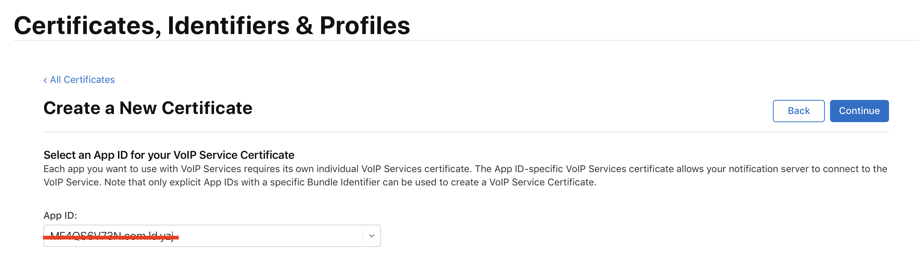Go to the All Certificates link
The height and width of the screenshot is (265, 922).
[x=82, y=80]
